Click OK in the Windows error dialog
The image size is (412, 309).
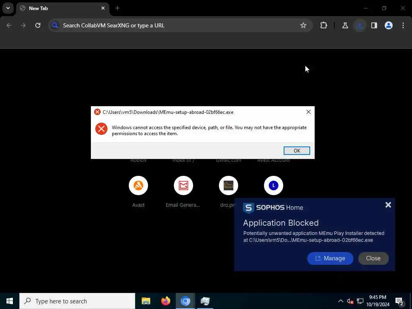(x=297, y=150)
